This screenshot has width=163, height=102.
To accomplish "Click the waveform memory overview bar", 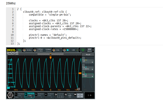I will click(x=50, y=54).
